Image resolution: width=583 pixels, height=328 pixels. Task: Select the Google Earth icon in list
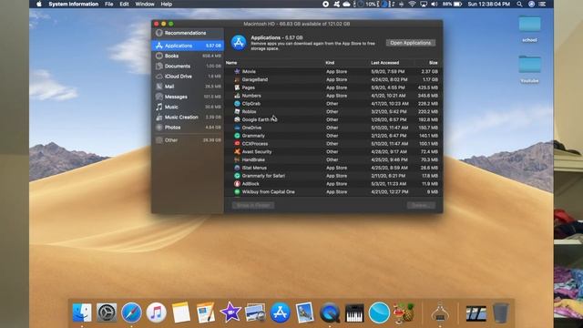[x=237, y=119]
